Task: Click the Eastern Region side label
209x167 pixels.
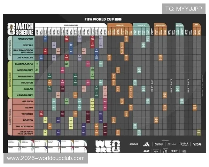Action: 10,117
